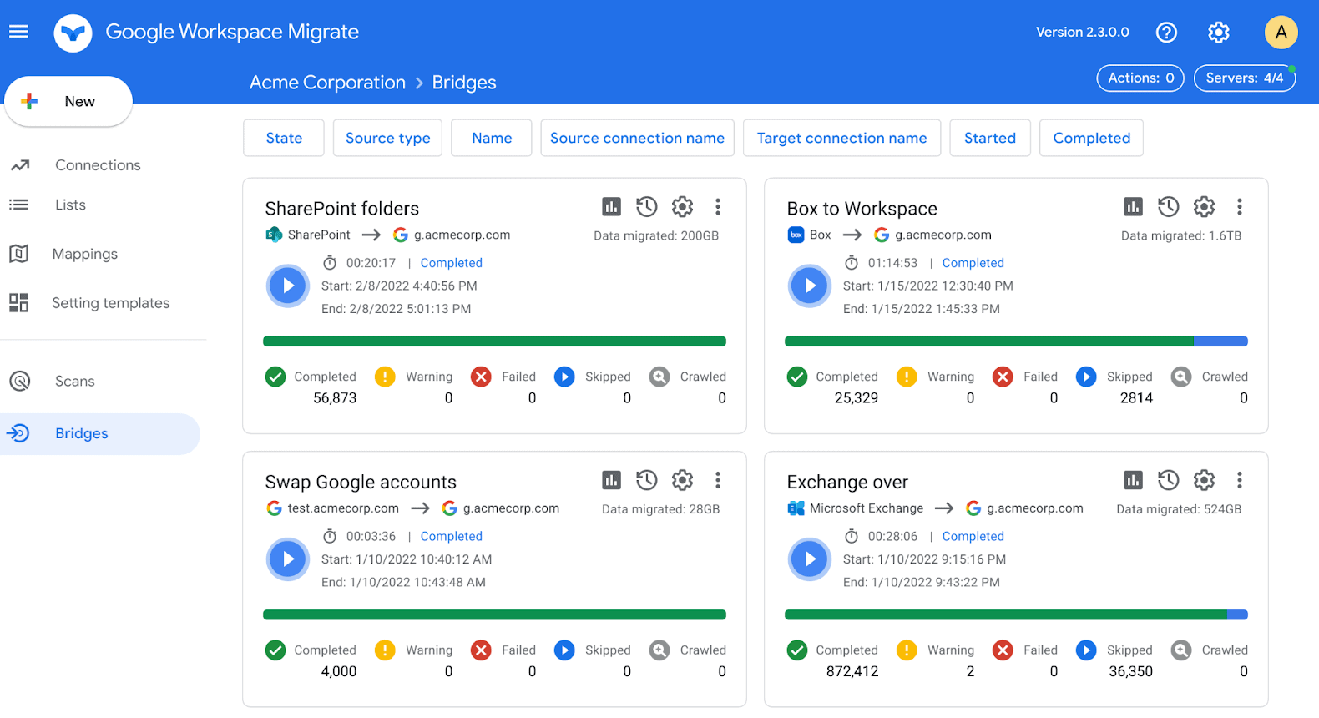Viewport: 1319px width, 718px height.
Task: Filter bridges by Source type
Action: [x=387, y=138]
